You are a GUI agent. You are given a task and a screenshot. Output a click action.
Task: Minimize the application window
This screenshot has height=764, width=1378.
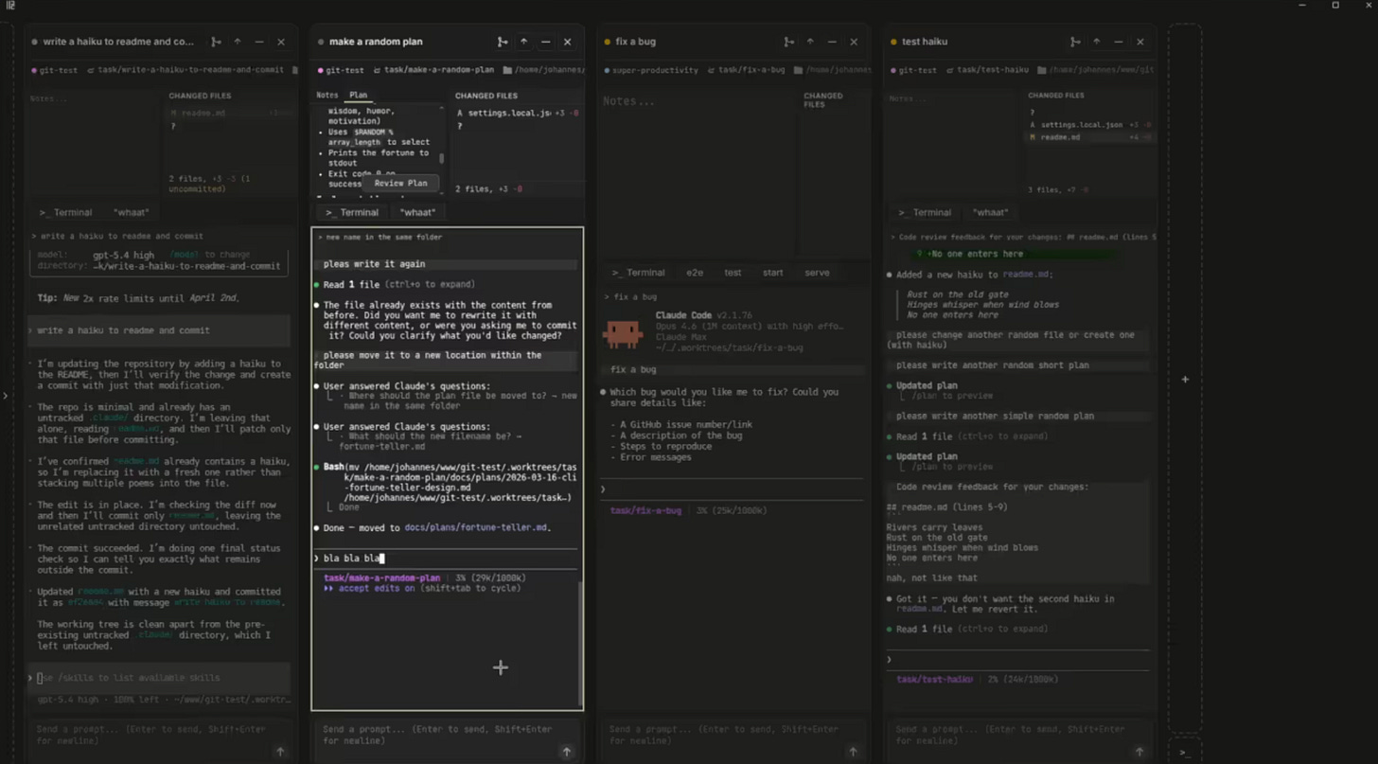1302,6
